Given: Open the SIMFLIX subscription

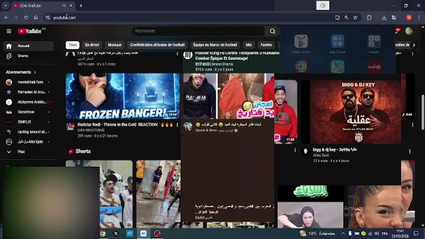Looking at the screenshot, I should pos(28,122).
